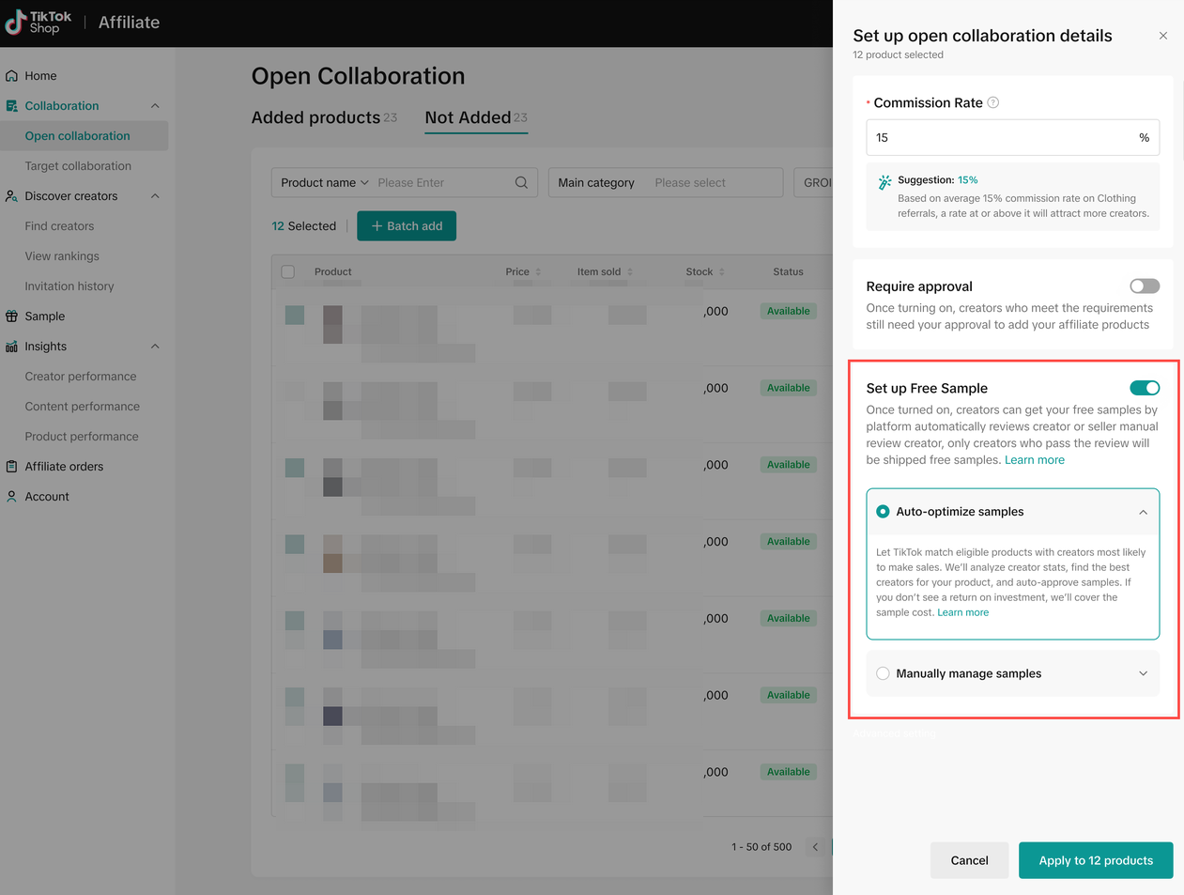
Task: Click Apply to 12 products button
Action: (1095, 860)
